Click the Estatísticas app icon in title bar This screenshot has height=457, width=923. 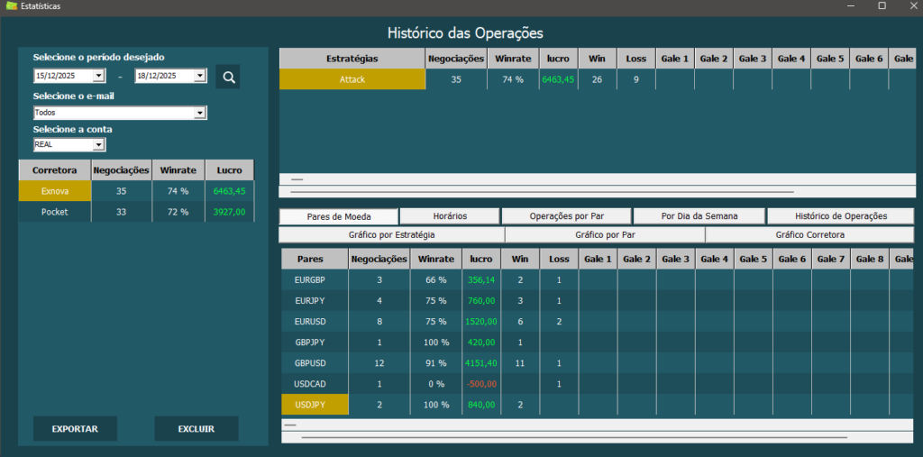[x=11, y=6]
